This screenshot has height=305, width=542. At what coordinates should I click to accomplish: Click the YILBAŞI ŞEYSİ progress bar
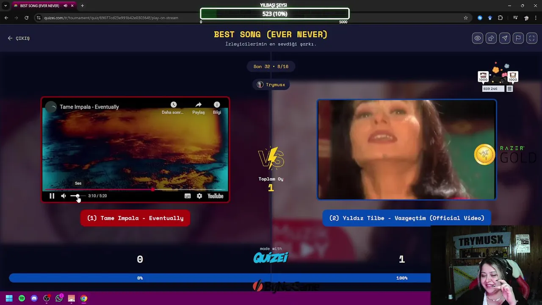(x=275, y=14)
